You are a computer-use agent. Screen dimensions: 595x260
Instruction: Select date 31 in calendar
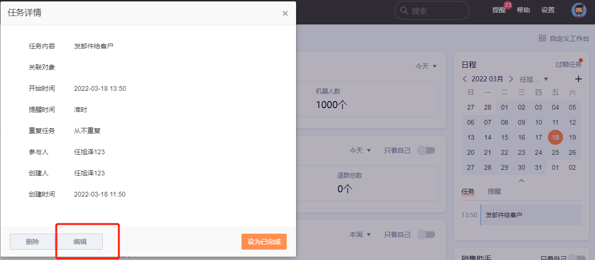coord(539,167)
